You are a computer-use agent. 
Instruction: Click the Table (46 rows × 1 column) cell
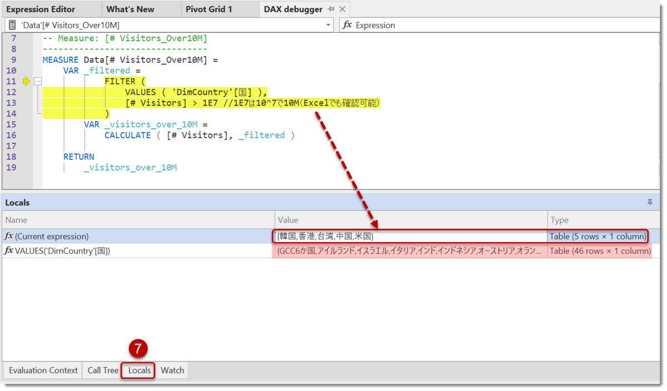coord(600,251)
